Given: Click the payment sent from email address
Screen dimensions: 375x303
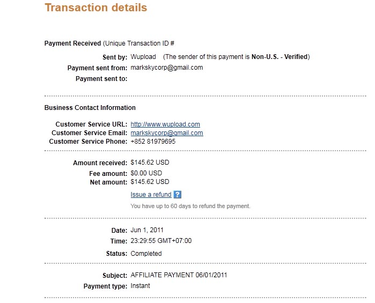Looking at the screenshot, I should 167,68.
